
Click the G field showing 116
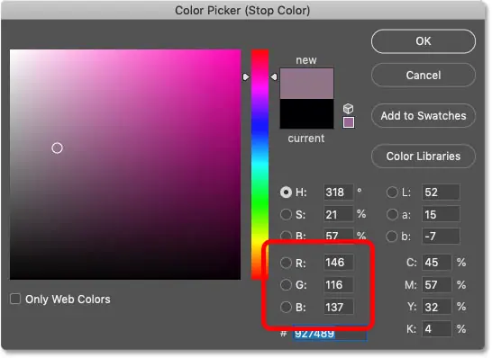[x=339, y=285]
